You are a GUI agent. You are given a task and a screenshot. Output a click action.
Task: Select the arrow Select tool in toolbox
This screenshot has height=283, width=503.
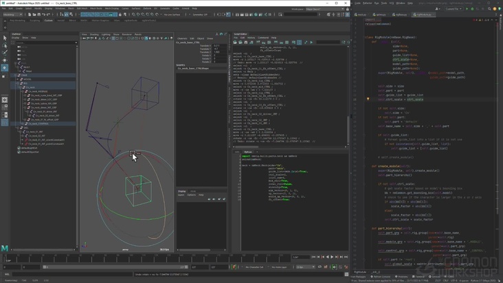click(5, 38)
